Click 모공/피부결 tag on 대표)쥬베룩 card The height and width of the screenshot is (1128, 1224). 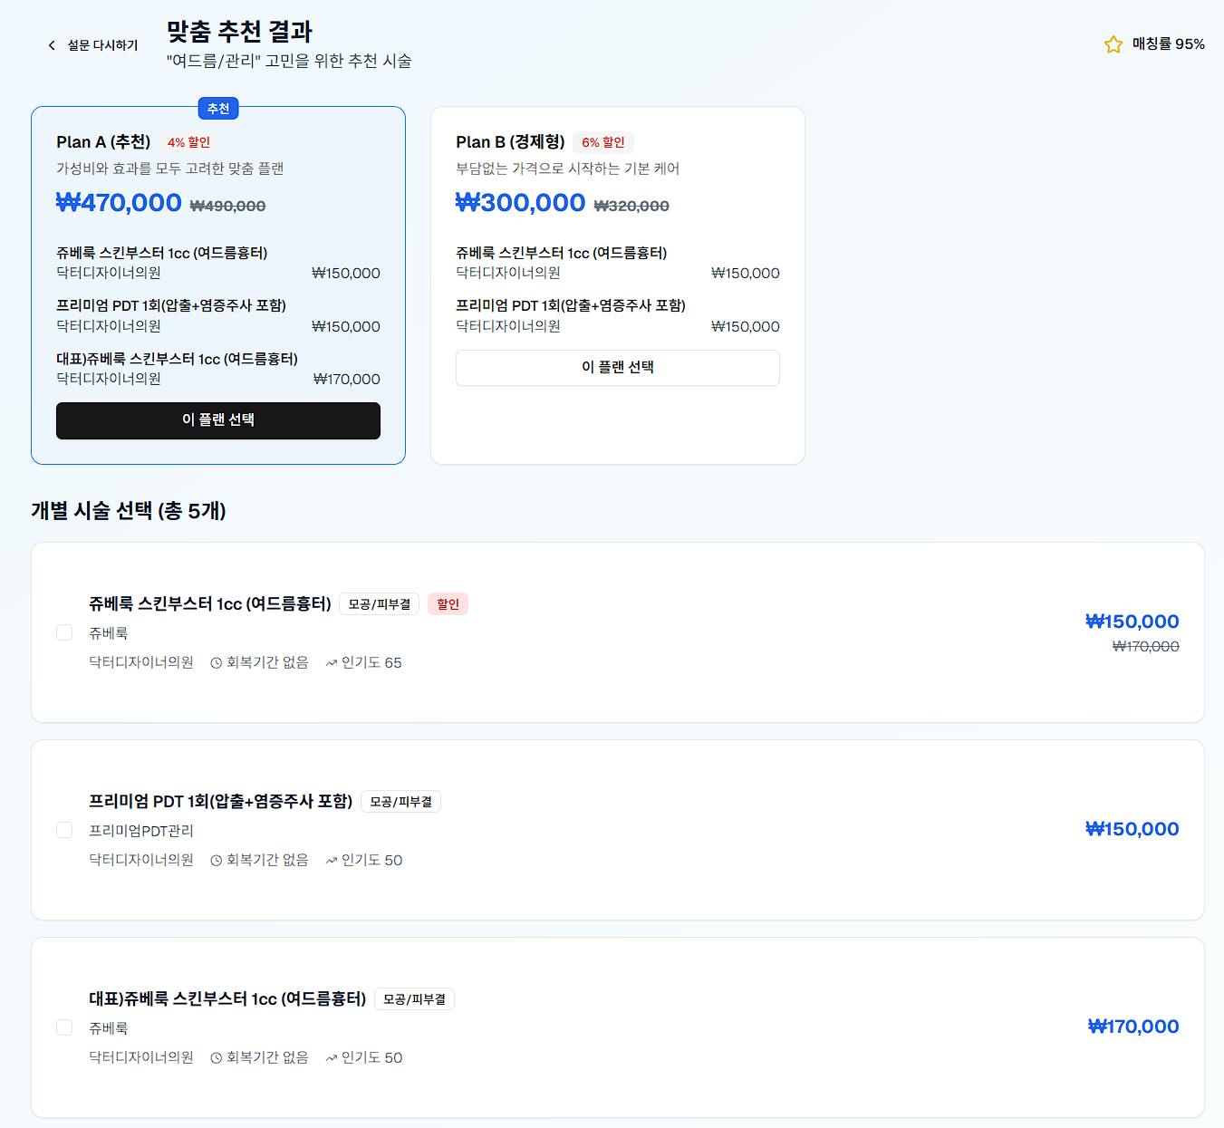click(x=414, y=999)
